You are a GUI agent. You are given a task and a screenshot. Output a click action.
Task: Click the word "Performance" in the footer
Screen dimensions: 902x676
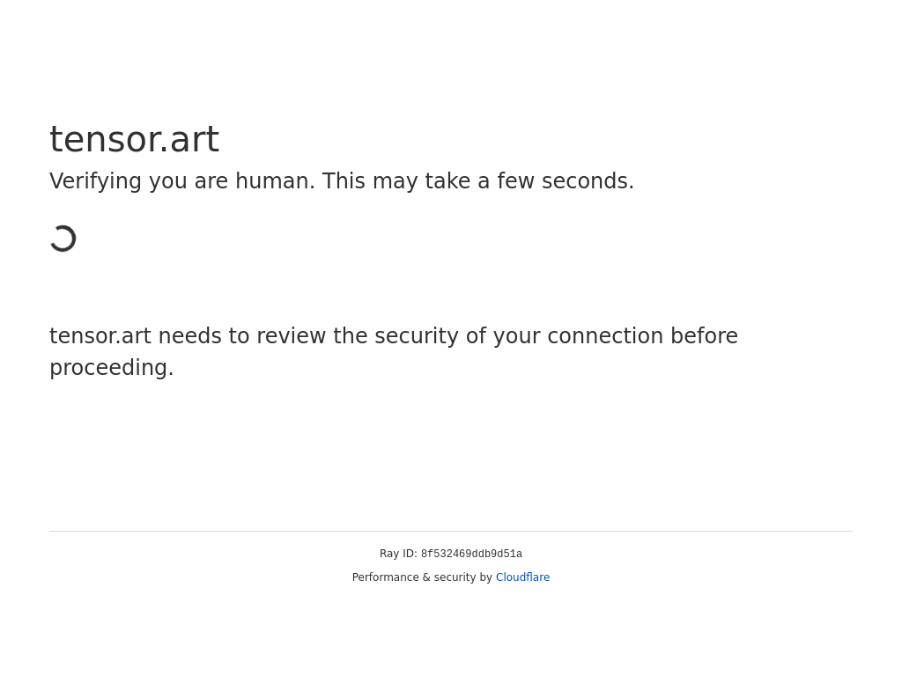386,577
